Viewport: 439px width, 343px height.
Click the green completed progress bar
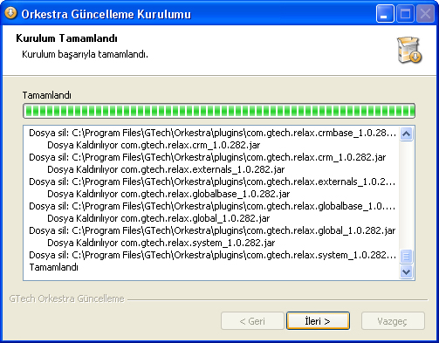219,111
